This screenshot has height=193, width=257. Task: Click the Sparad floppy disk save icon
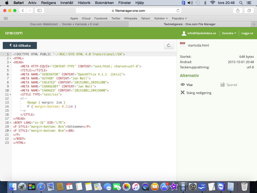click(222, 85)
